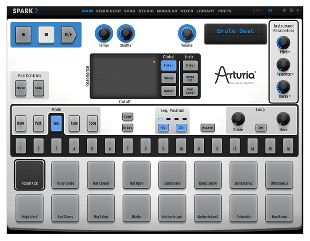This screenshot has width=310, height=241.
Task: Open the Mixer tab
Action: pos(186,11)
